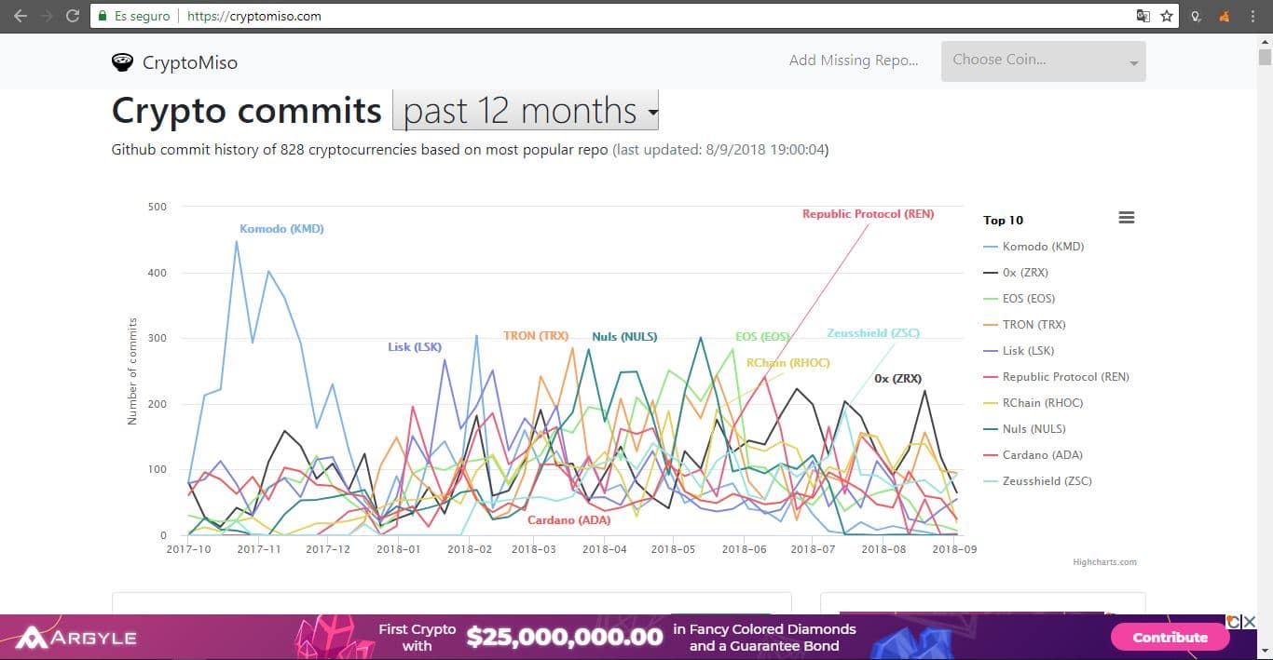Open the Highcharts.com credit link
Screen dimensions: 1273x660
click(1104, 562)
